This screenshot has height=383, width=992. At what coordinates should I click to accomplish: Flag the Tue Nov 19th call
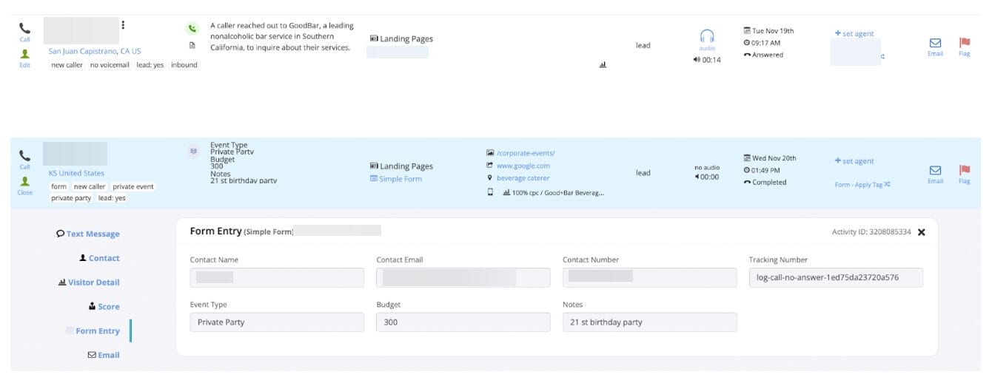[964, 44]
